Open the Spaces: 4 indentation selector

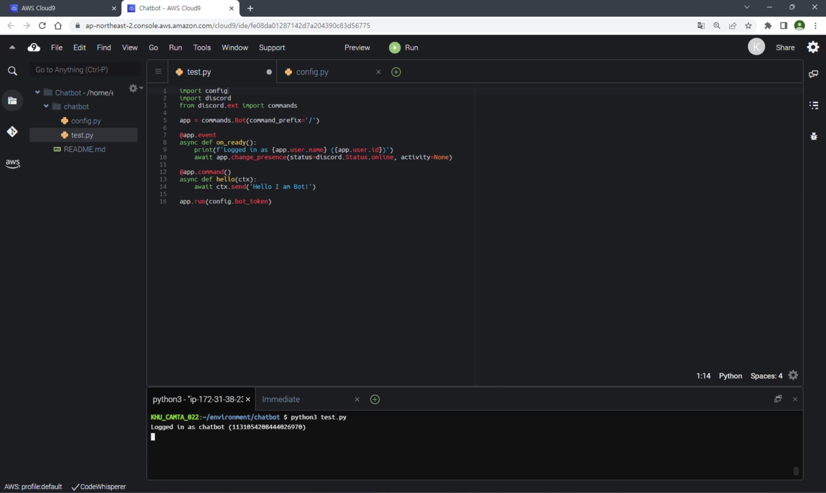coord(766,376)
